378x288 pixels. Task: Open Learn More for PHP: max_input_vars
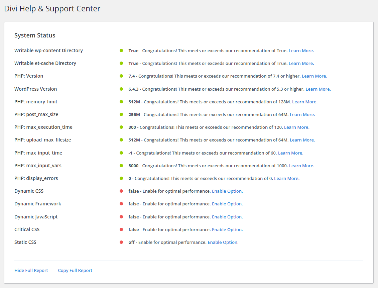301,166
